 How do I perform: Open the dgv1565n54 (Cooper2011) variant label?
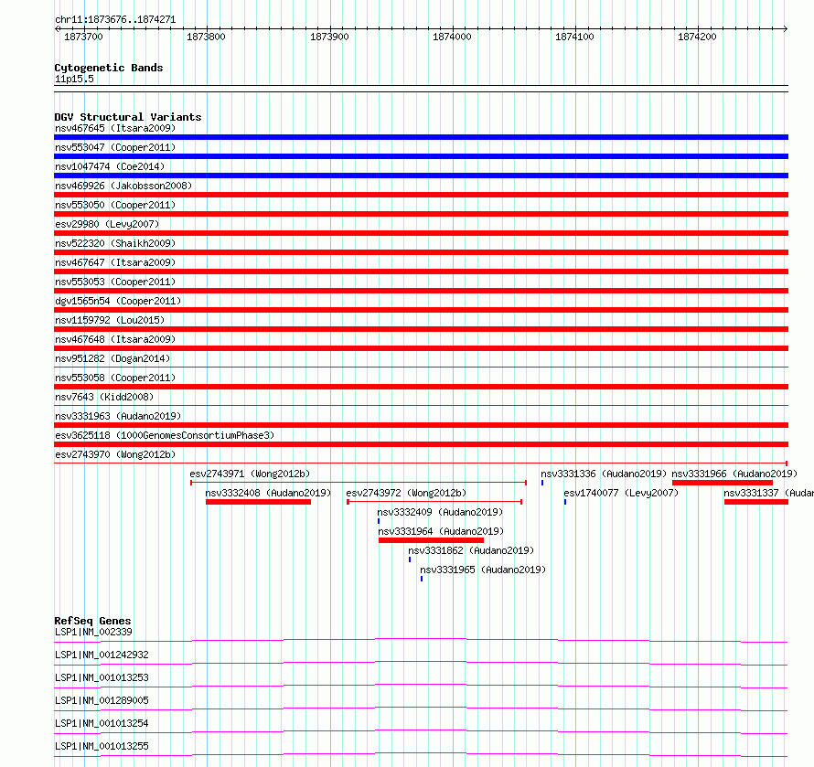tap(118, 301)
